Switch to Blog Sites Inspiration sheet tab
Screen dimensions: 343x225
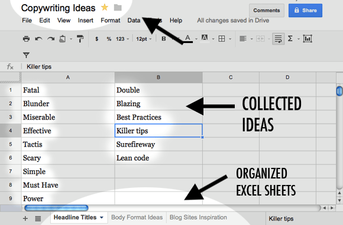point(198,217)
